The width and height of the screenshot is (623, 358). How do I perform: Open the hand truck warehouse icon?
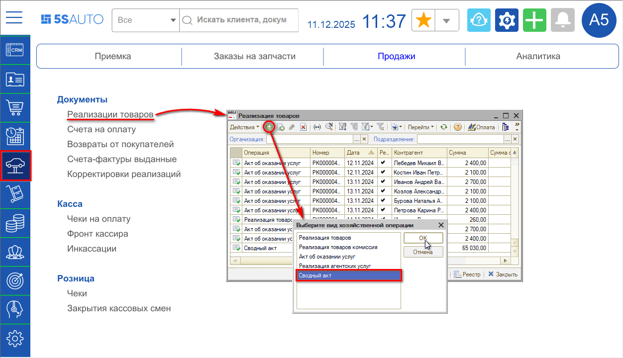[15, 194]
